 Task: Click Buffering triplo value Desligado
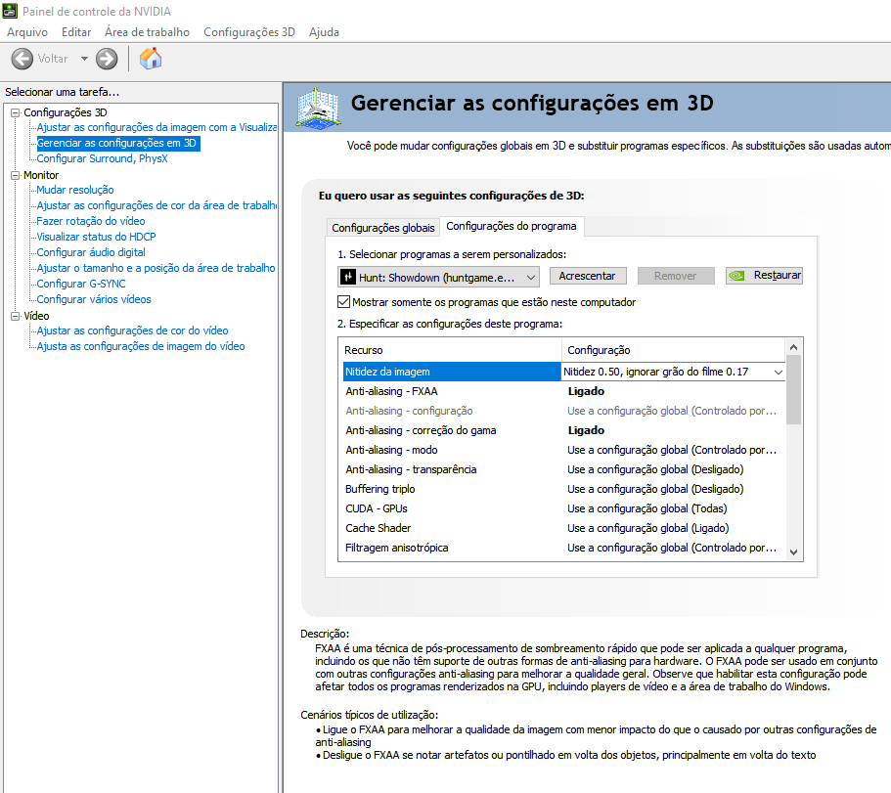click(655, 489)
